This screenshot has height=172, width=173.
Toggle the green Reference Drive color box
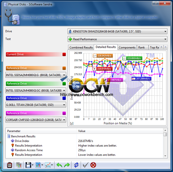[x=64, y=84]
